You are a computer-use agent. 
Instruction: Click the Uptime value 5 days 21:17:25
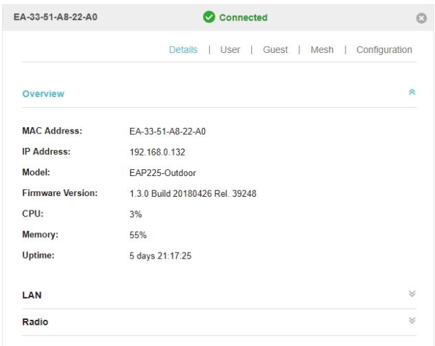click(160, 256)
